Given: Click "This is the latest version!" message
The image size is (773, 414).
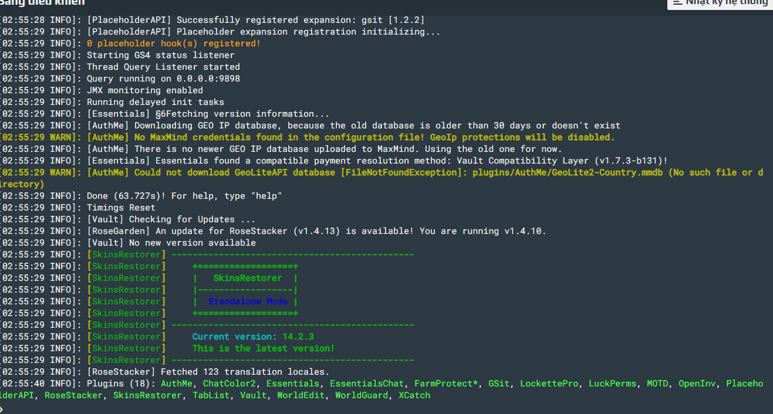Looking at the screenshot, I should 264,348.
